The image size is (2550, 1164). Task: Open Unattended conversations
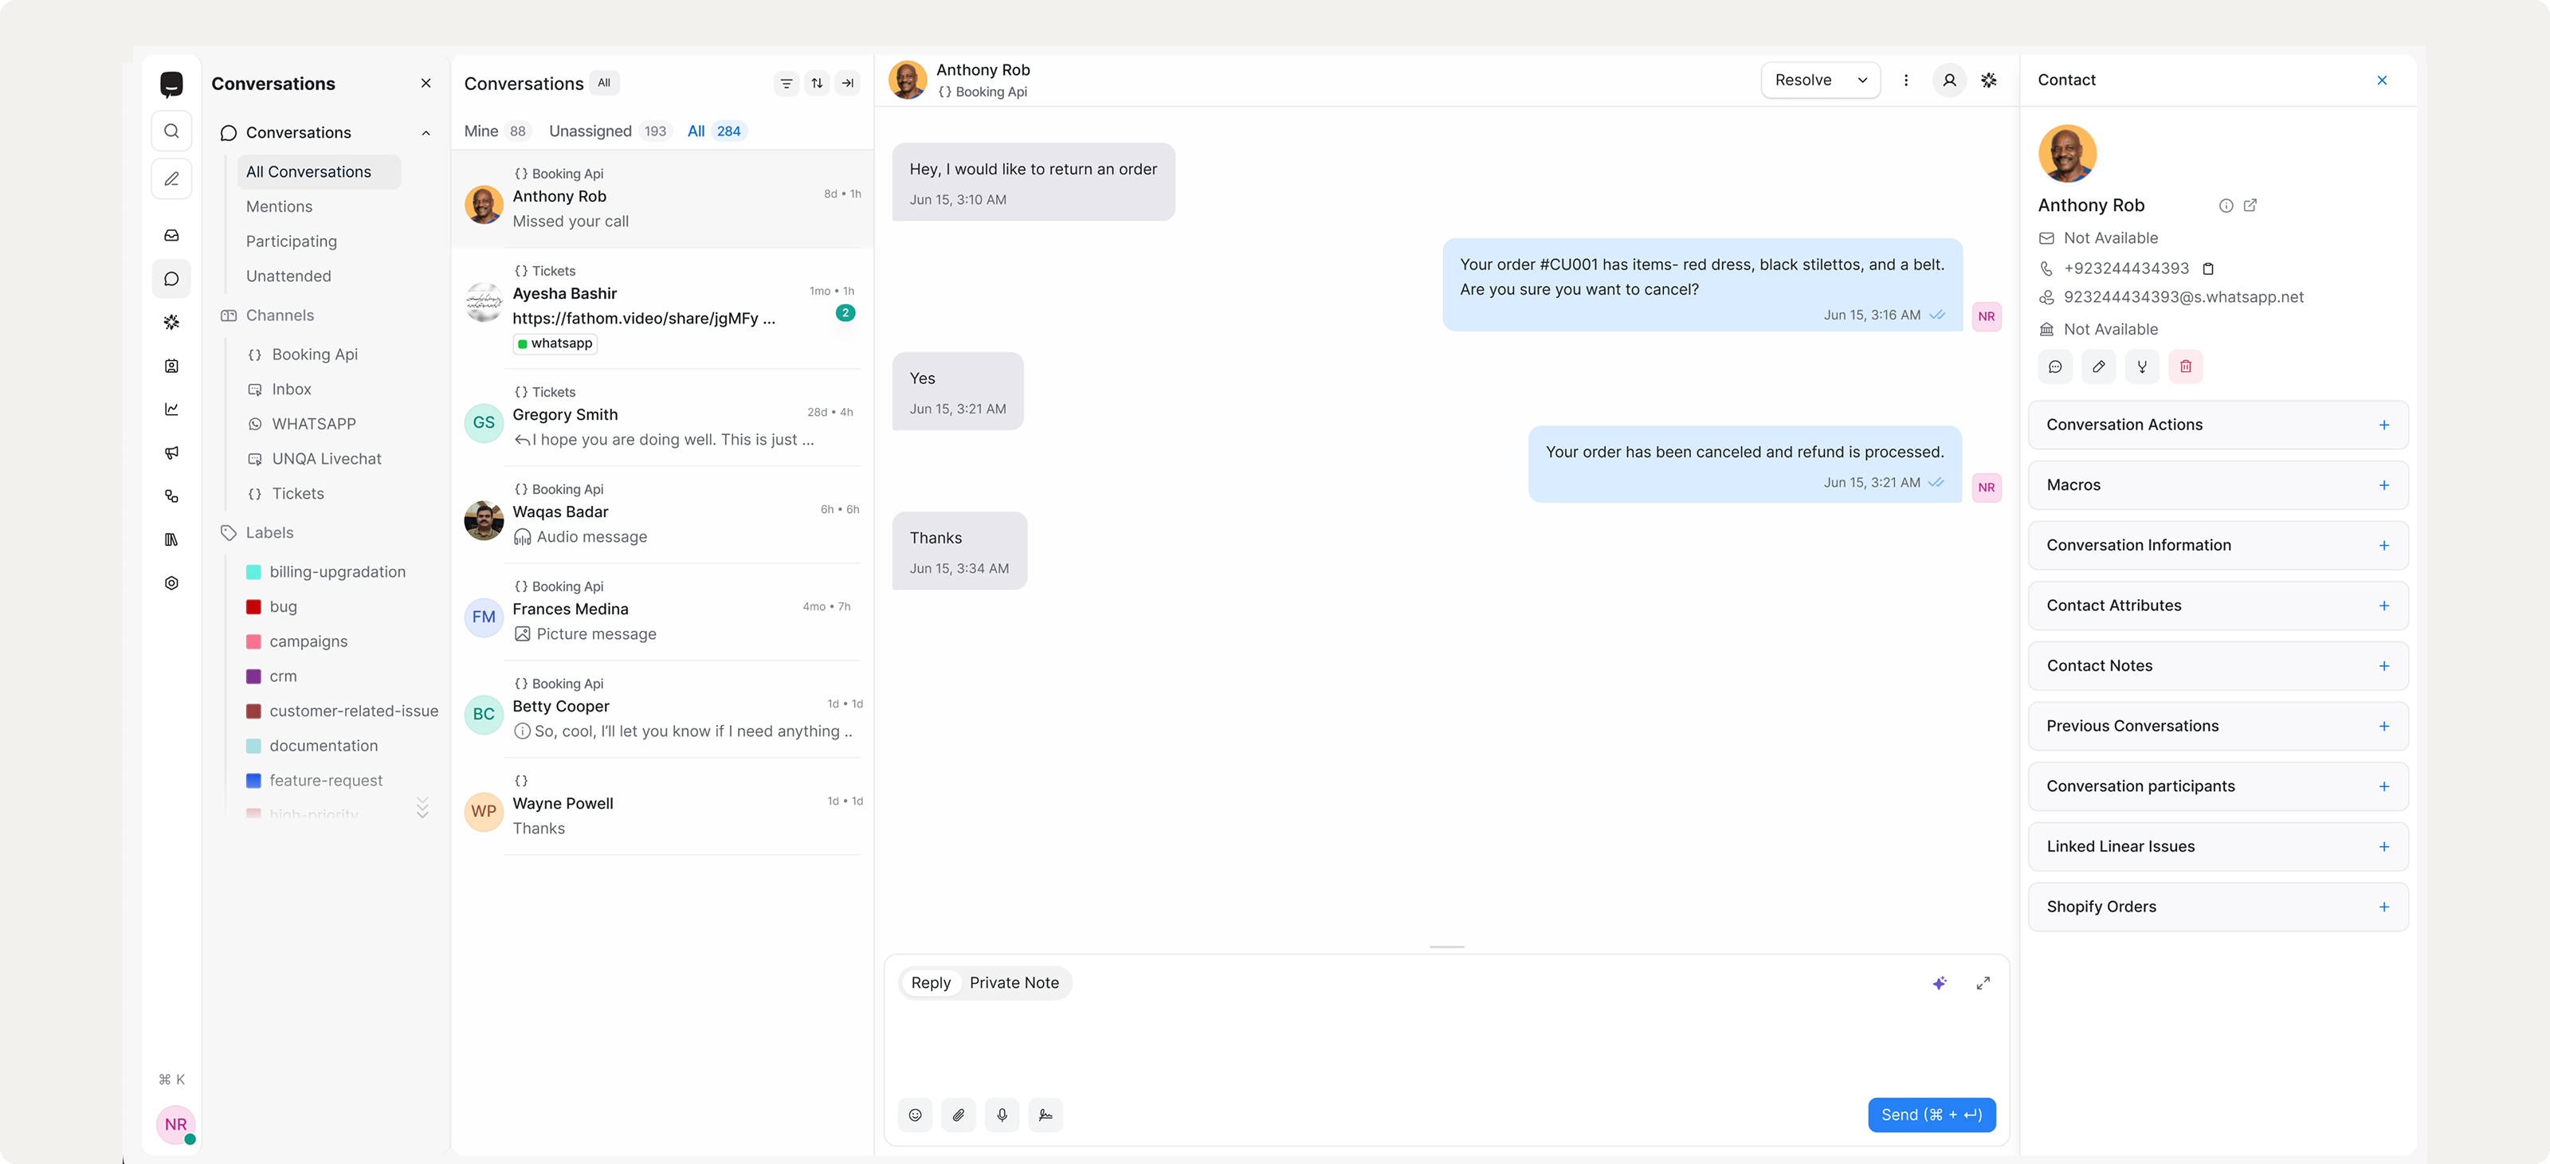click(x=288, y=276)
